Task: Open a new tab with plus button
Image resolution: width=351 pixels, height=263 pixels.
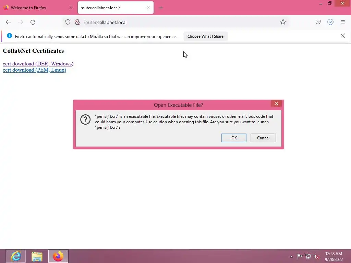Action: (x=161, y=8)
